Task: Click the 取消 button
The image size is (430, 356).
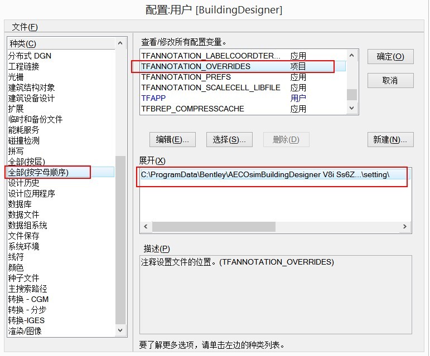Action: coord(390,80)
